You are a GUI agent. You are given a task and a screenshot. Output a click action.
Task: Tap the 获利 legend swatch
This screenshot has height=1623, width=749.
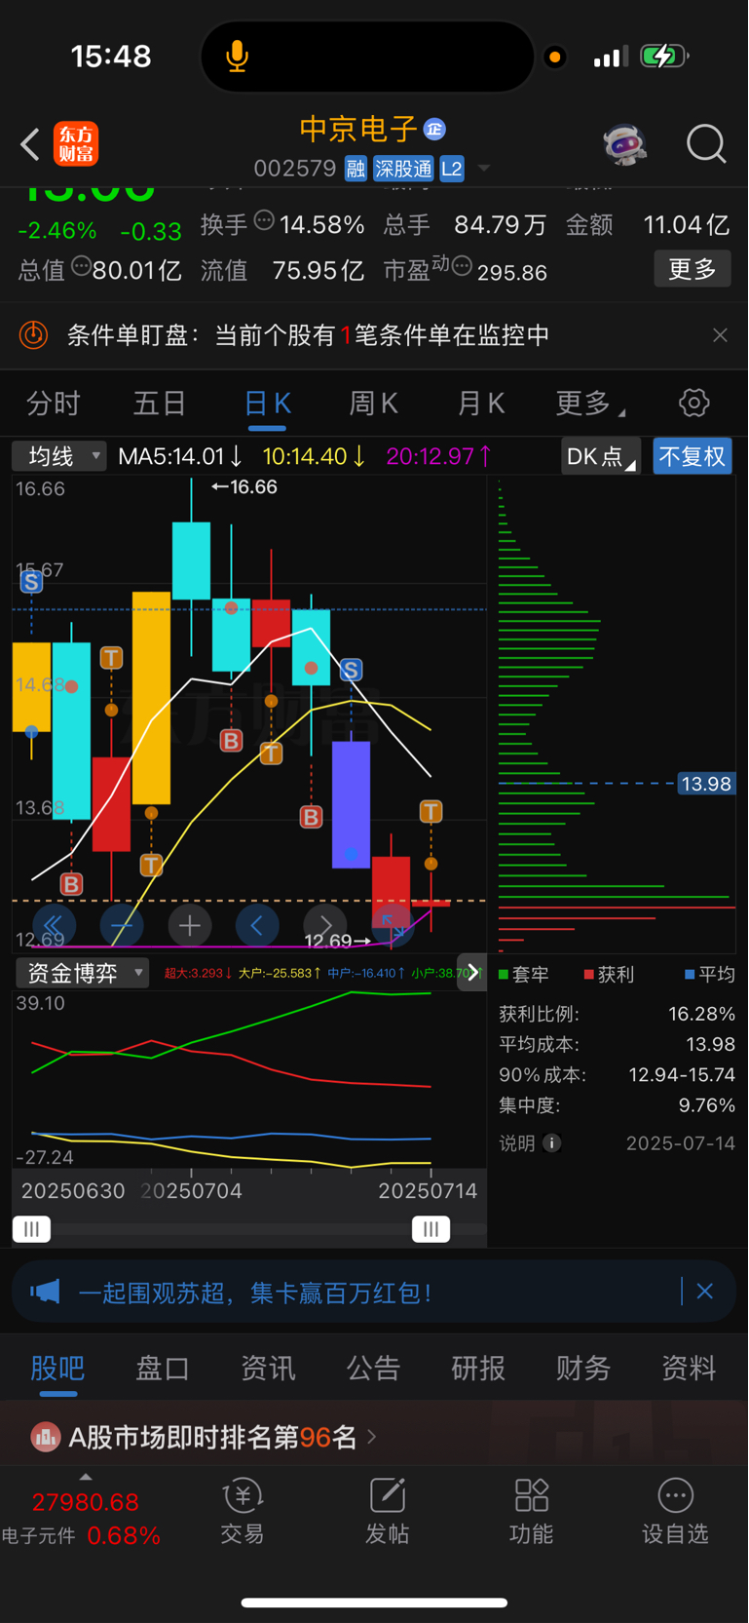(x=589, y=974)
